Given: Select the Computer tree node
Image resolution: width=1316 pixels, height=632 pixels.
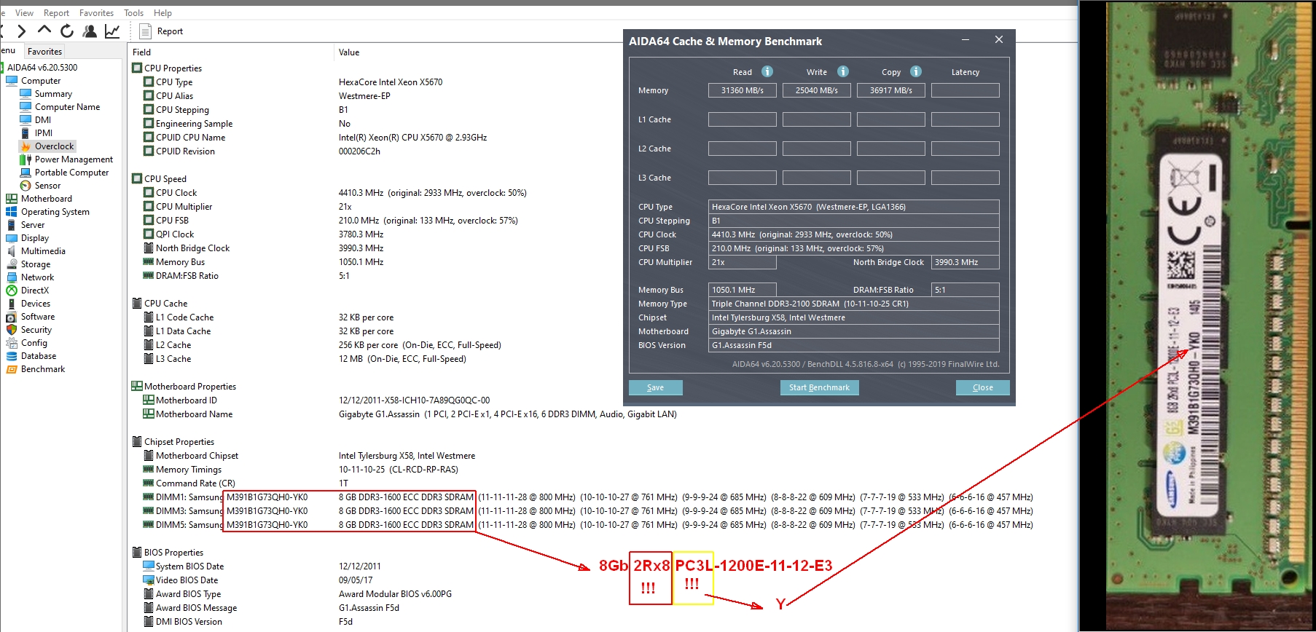Looking at the screenshot, I should coord(41,81).
